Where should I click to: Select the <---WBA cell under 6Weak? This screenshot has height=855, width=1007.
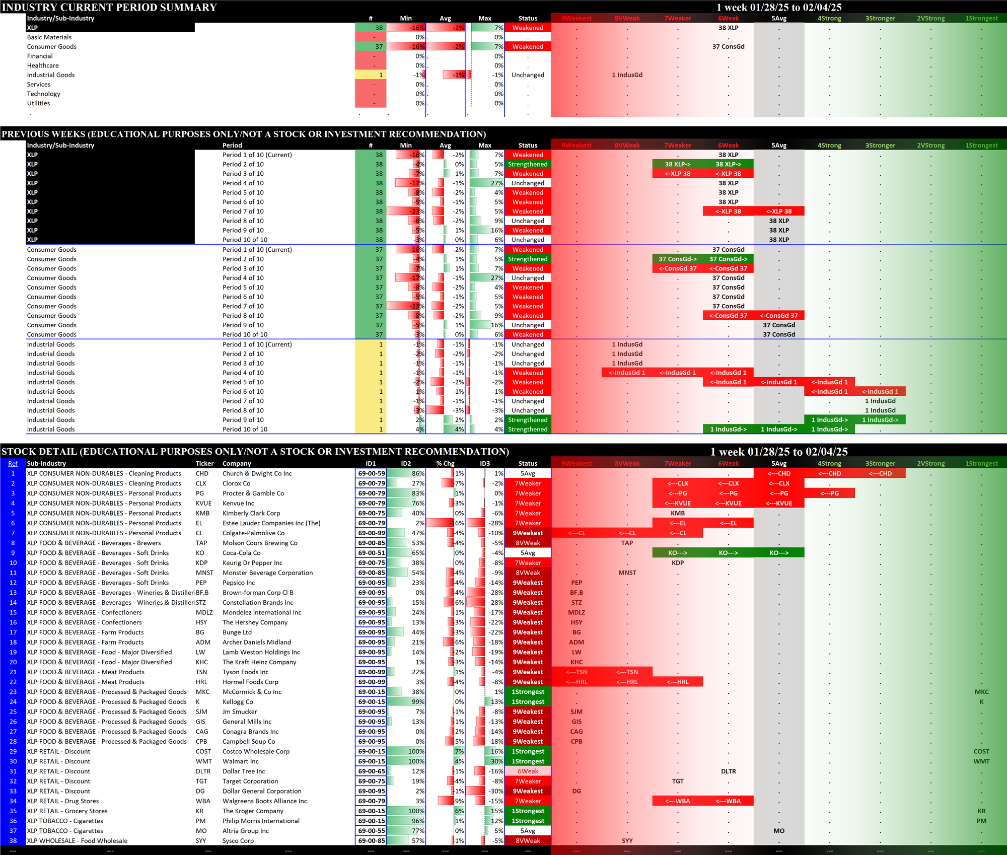(x=728, y=801)
